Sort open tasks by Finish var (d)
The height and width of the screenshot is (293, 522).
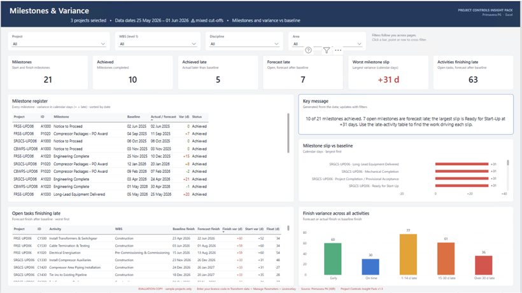click(x=232, y=229)
